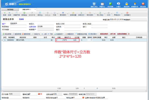Click the 引单 toolbar icon
The height and width of the screenshot is (100, 149).
[54, 14]
